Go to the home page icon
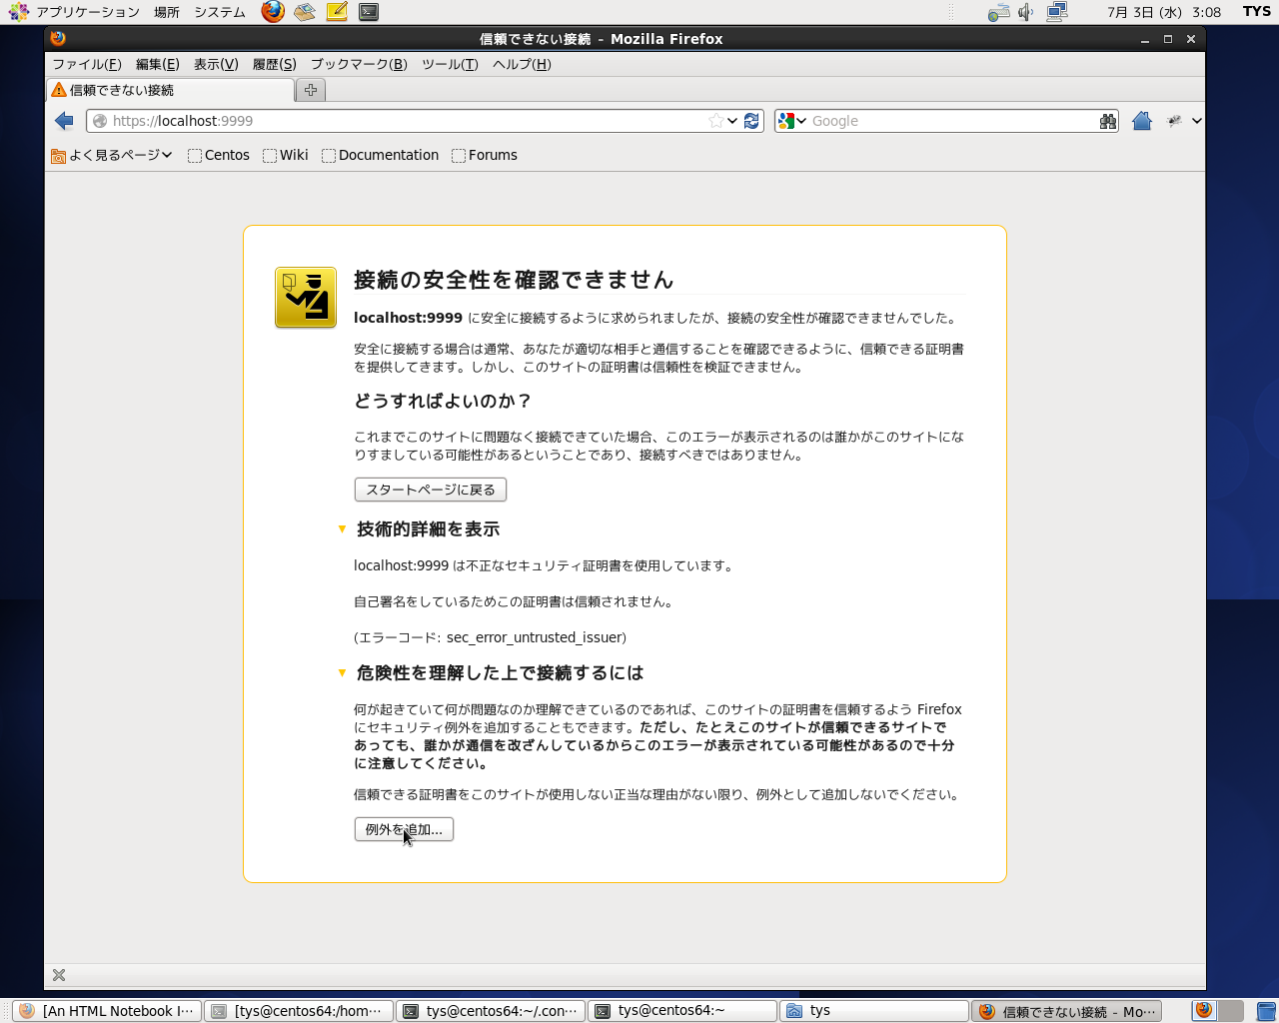 click(x=1142, y=121)
